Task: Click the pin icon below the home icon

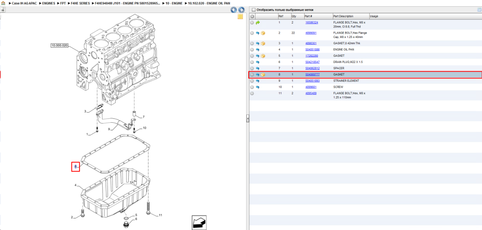Action: [3, 10]
